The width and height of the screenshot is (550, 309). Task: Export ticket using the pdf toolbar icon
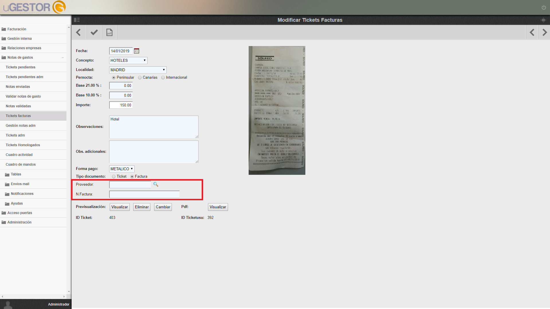109,32
